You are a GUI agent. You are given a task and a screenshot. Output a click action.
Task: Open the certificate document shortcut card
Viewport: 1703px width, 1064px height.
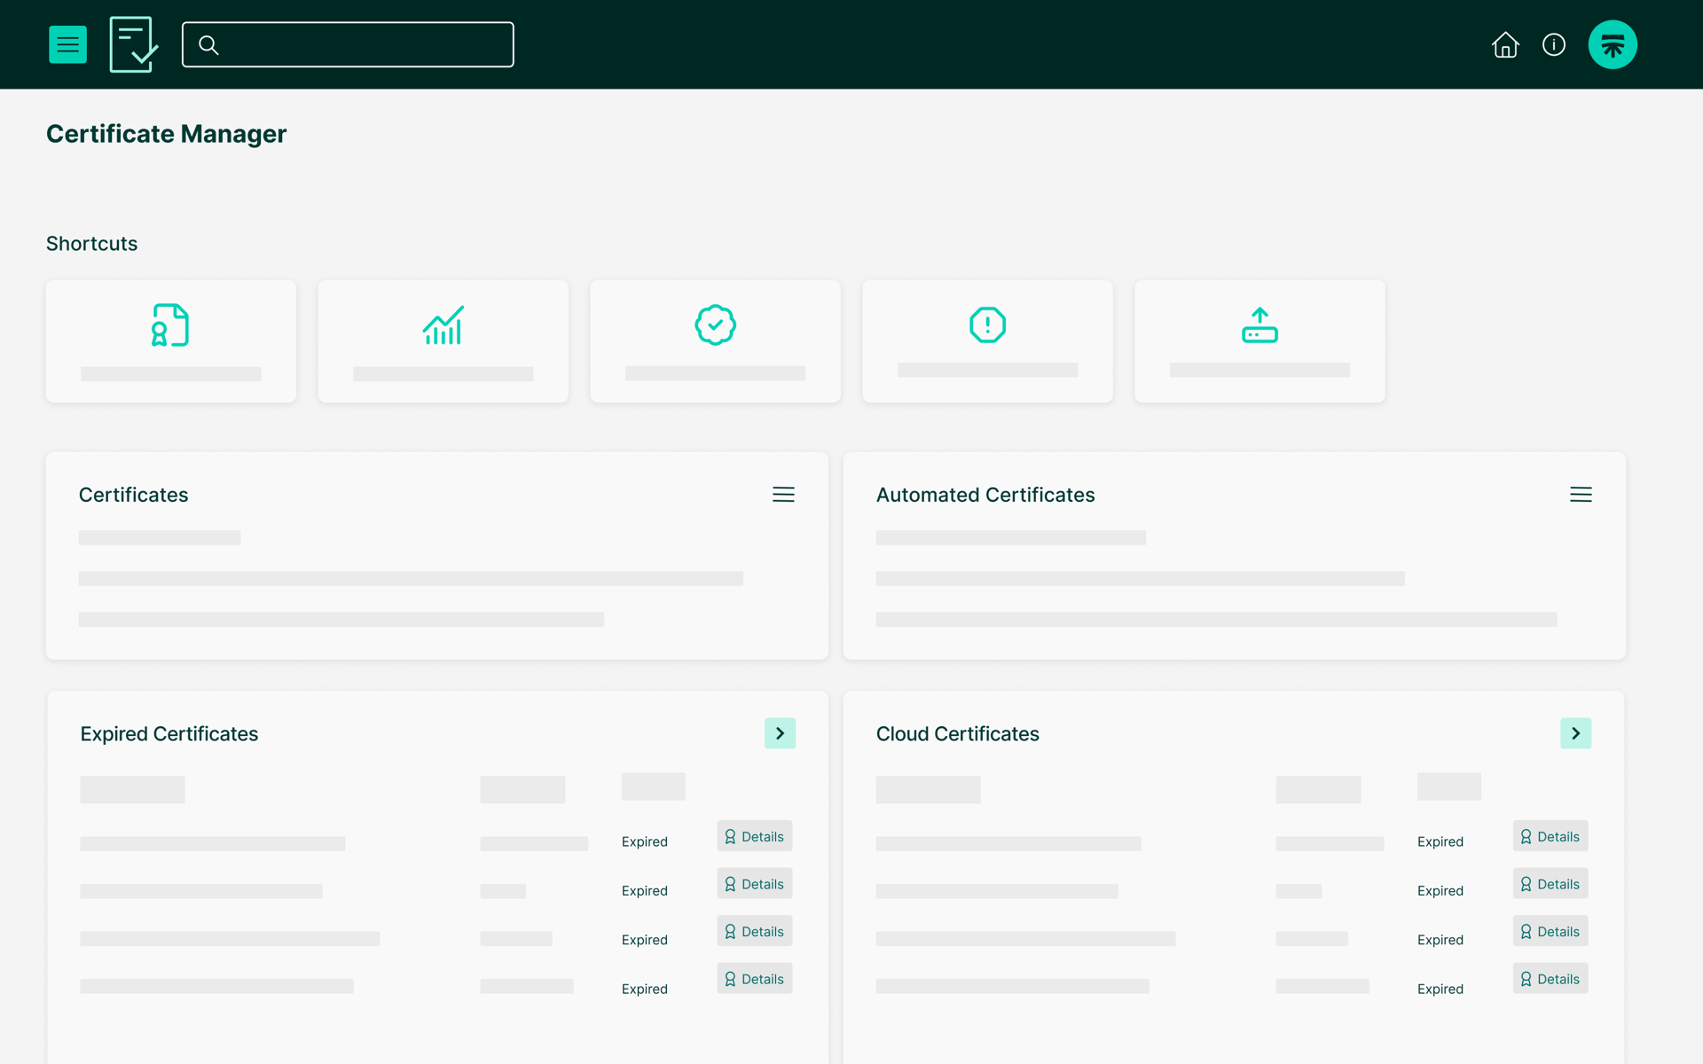171,341
